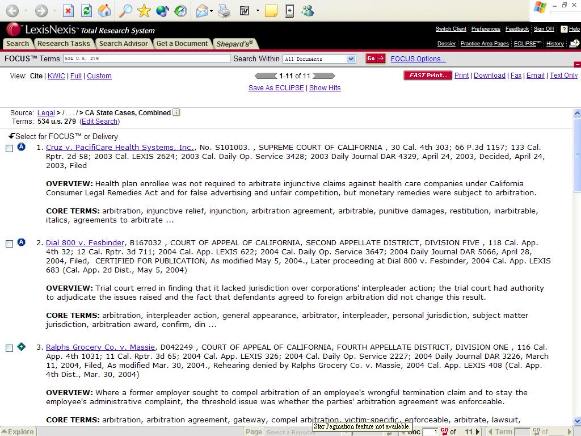
Task: Click the info icon next to CA State Cases
Action: [x=176, y=112]
